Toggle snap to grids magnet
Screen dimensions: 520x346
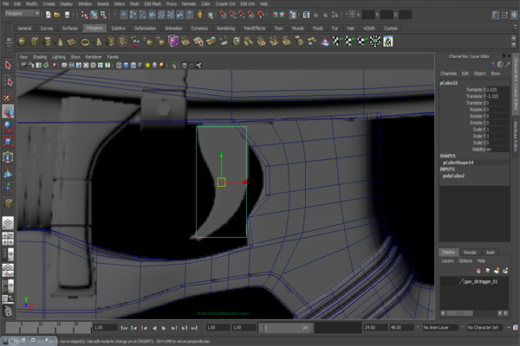(223, 15)
